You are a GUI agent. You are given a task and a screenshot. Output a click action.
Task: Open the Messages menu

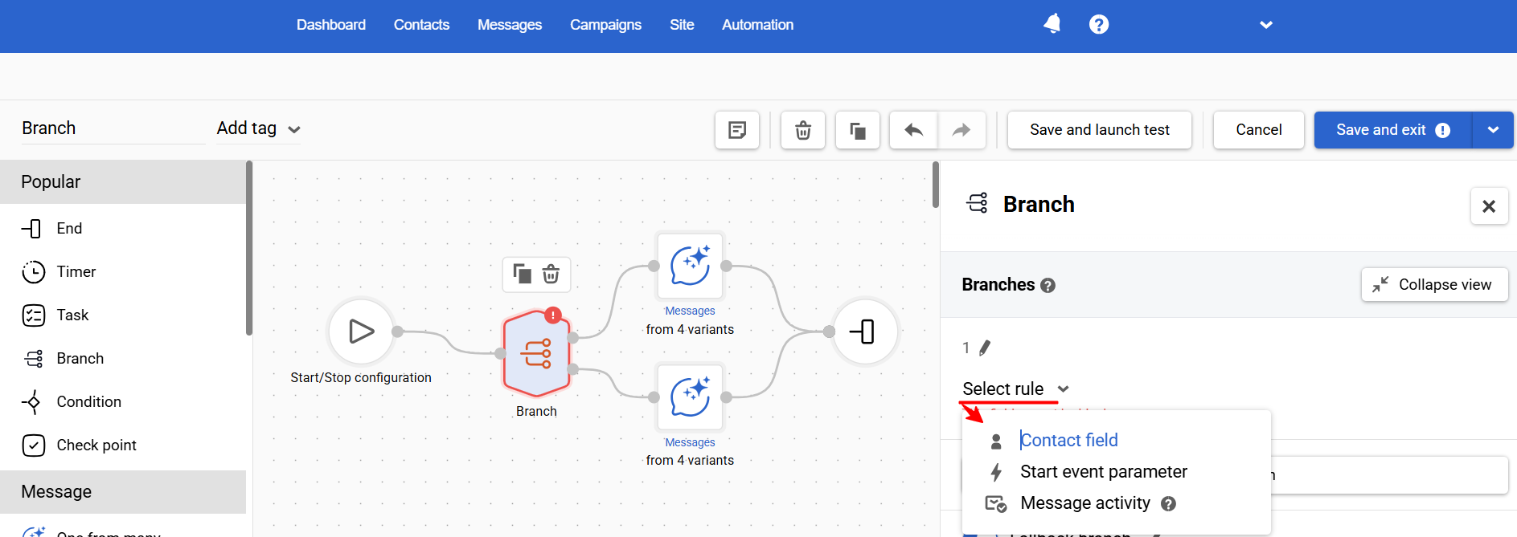click(510, 25)
